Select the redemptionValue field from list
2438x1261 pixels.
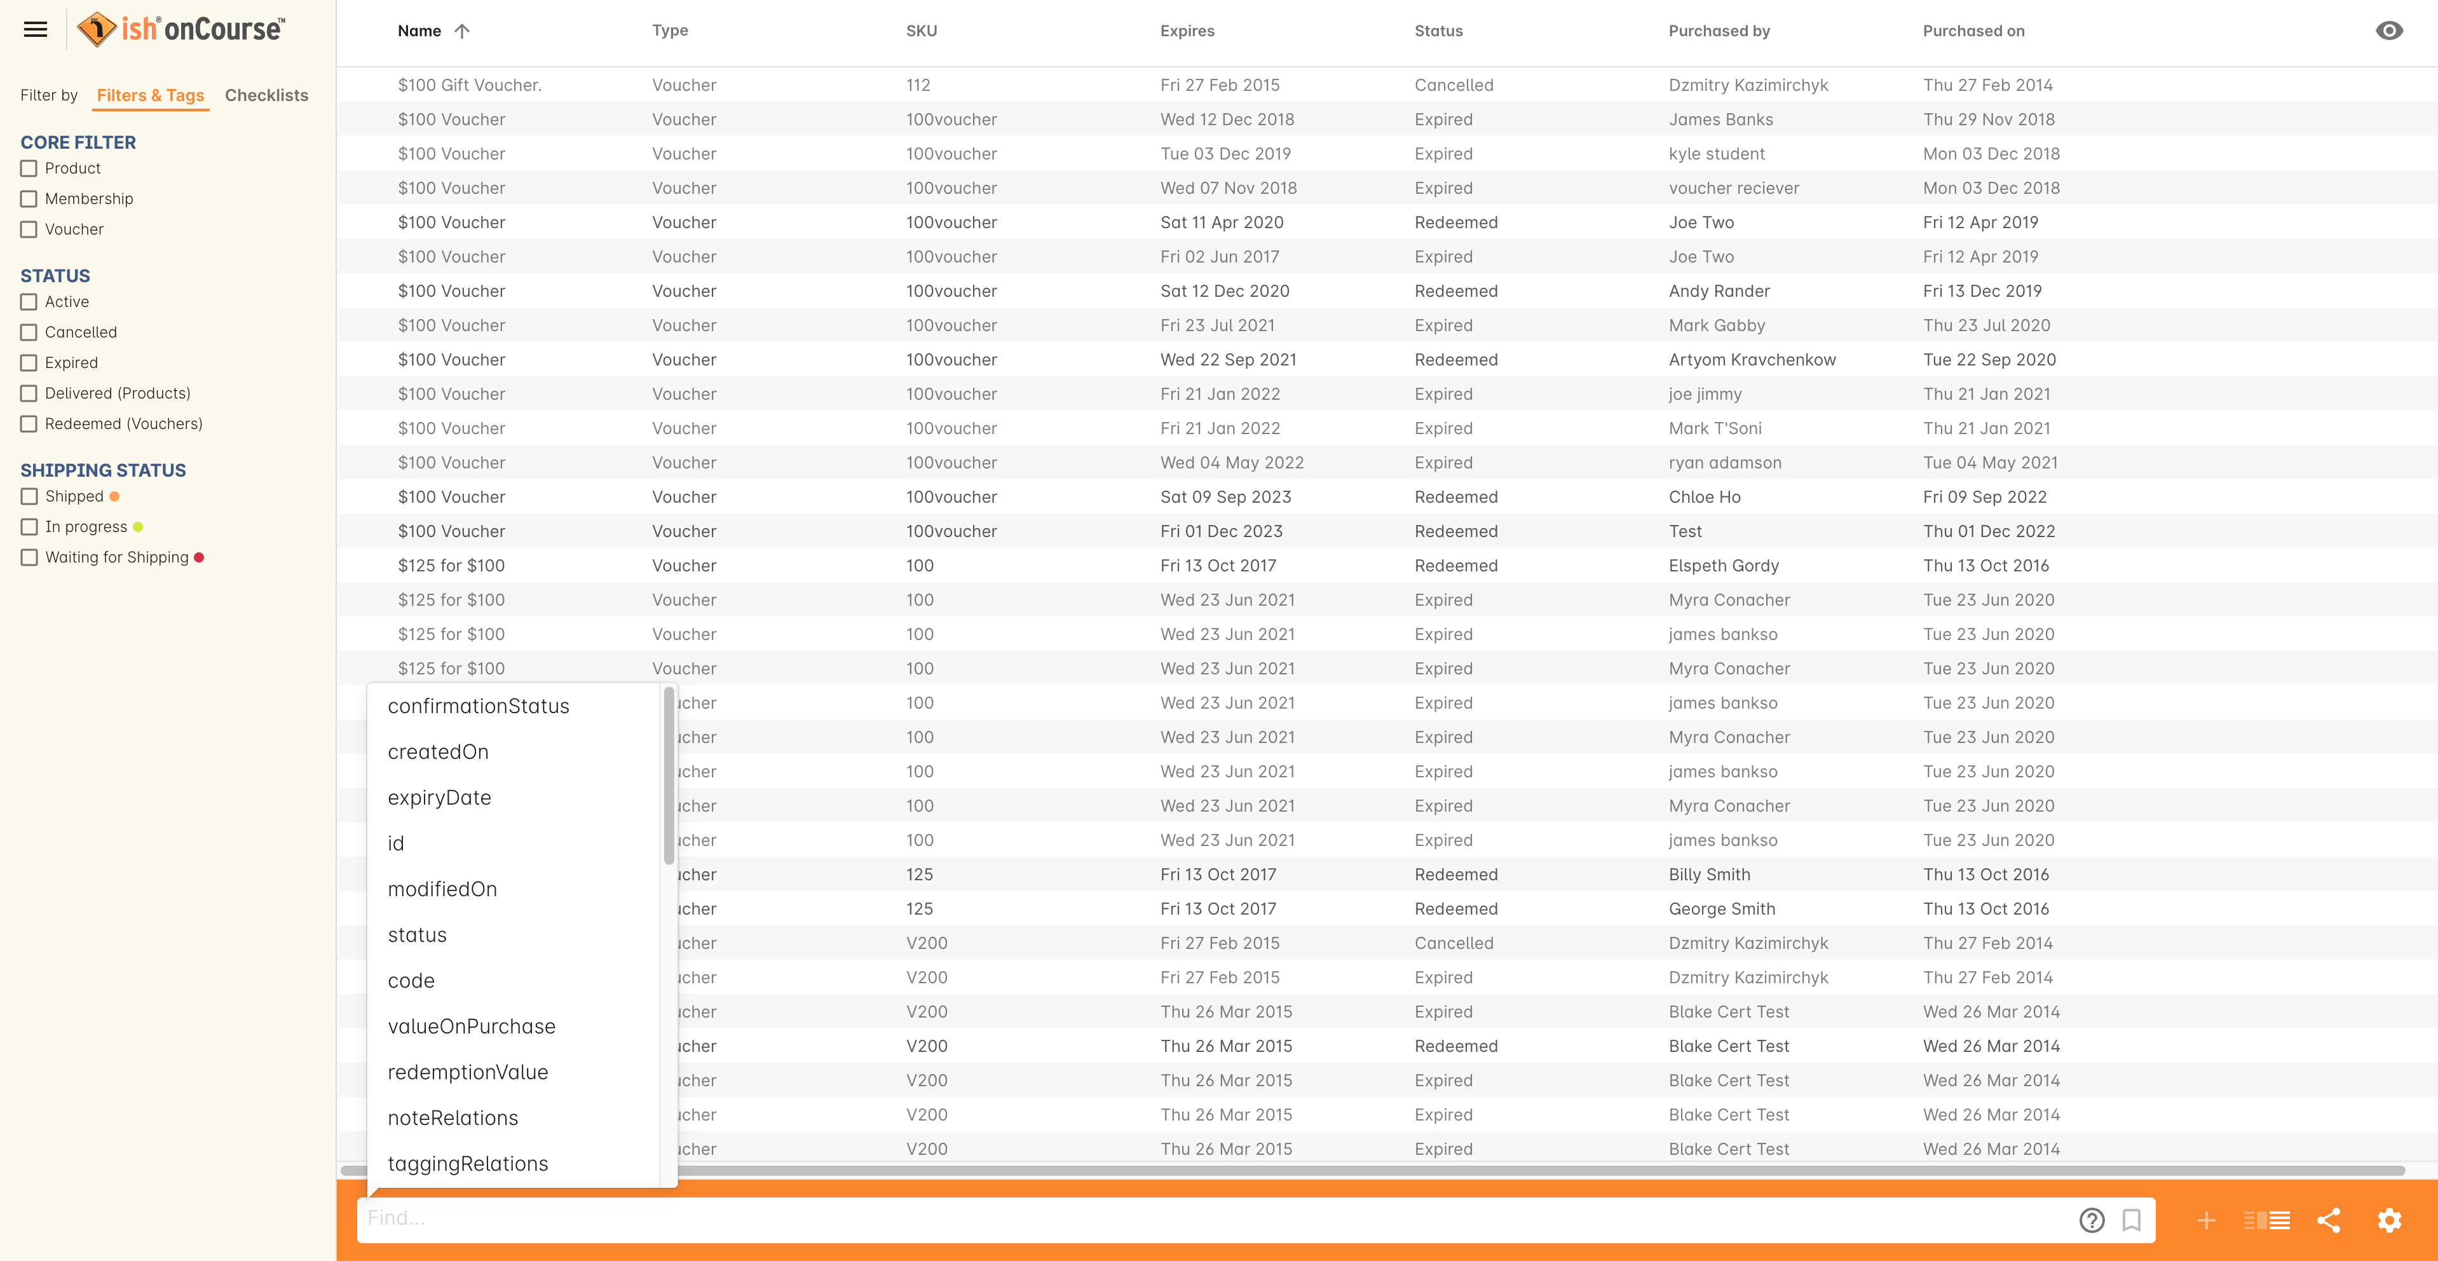pyautogui.click(x=466, y=1071)
